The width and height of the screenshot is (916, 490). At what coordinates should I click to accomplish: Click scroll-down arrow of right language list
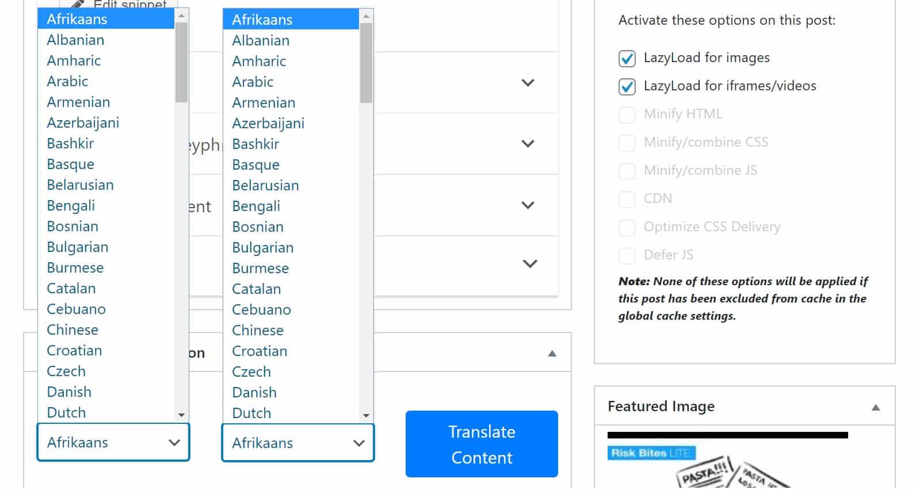pyautogui.click(x=366, y=415)
